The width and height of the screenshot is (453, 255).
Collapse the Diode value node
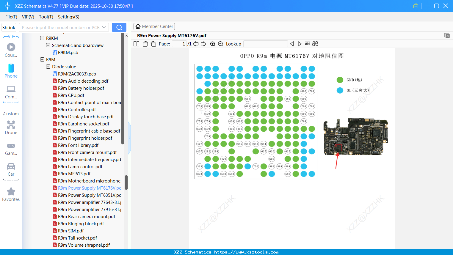48,67
